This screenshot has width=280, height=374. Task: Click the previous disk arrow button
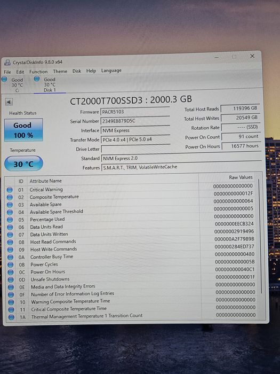tap(9, 102)
